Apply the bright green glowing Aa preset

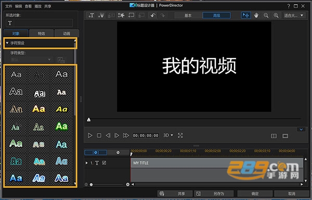tap(61, 126)
